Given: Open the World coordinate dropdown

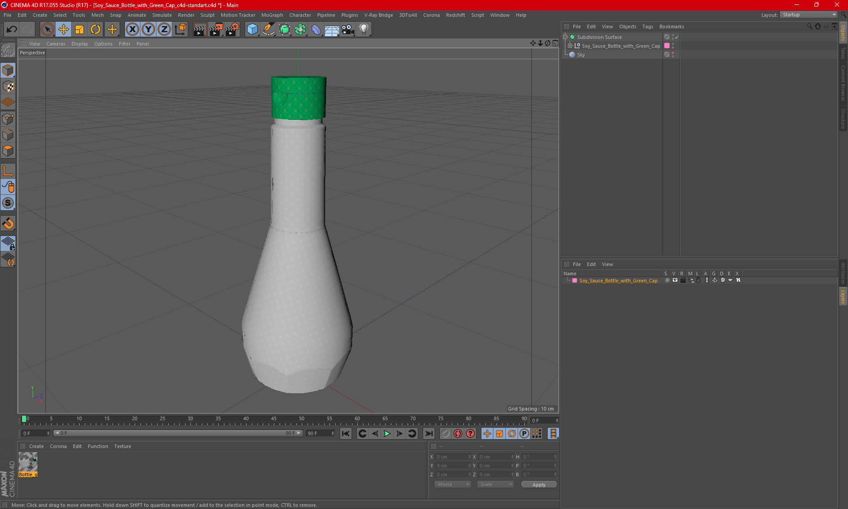Looking at the screenshot, I should (x=453, y=484).
